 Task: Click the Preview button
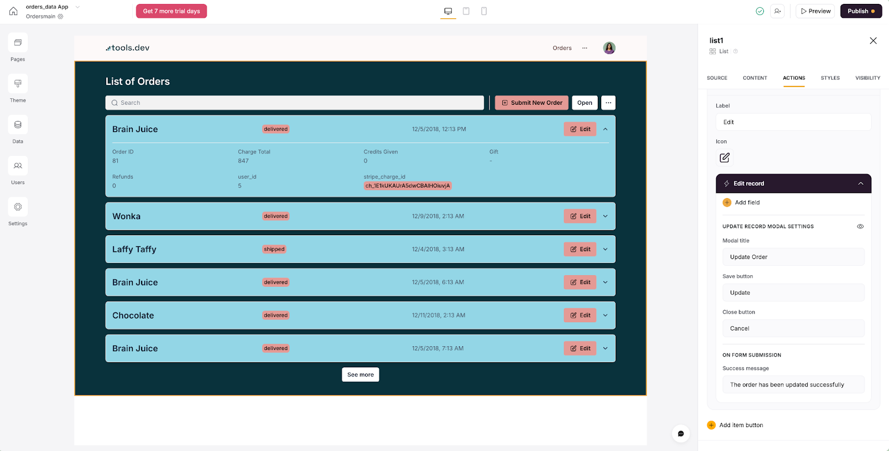815,11
